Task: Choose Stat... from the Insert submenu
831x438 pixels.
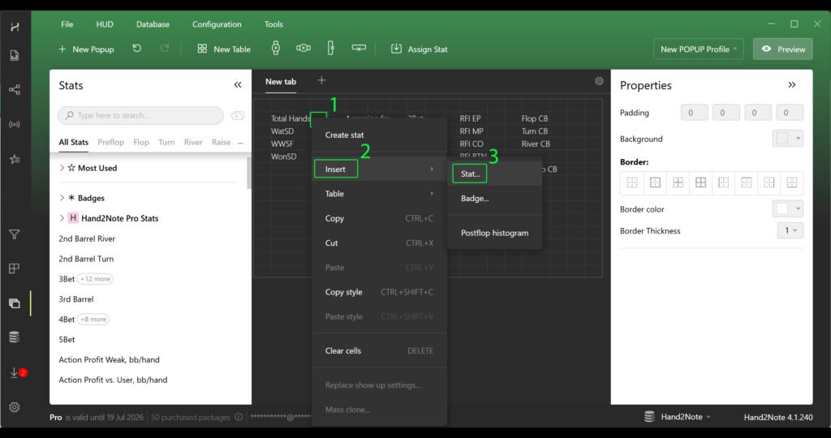Action: pos(471,174)
